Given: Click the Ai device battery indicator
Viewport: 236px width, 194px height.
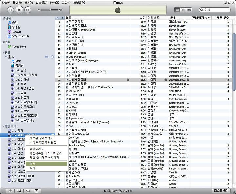Looking at the screenshot, I should (x=47, y=57).
